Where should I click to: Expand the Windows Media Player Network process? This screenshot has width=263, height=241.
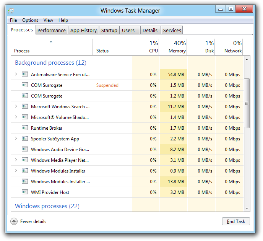tap(16, 160)
